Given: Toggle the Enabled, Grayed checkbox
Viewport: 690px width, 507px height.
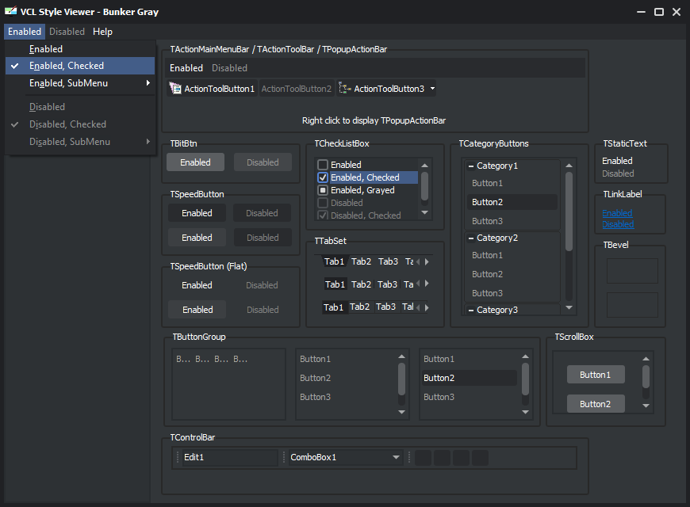Looking at the screenshot, I should click(x=323, y=190).
